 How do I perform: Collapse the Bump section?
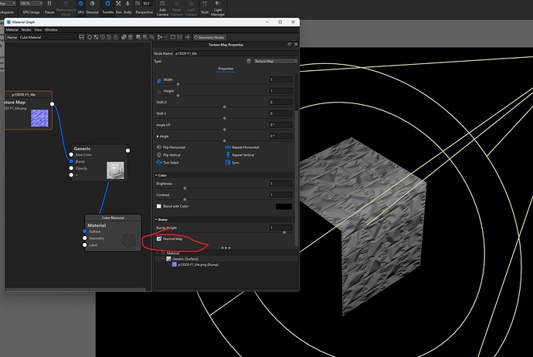click(156, 219)
